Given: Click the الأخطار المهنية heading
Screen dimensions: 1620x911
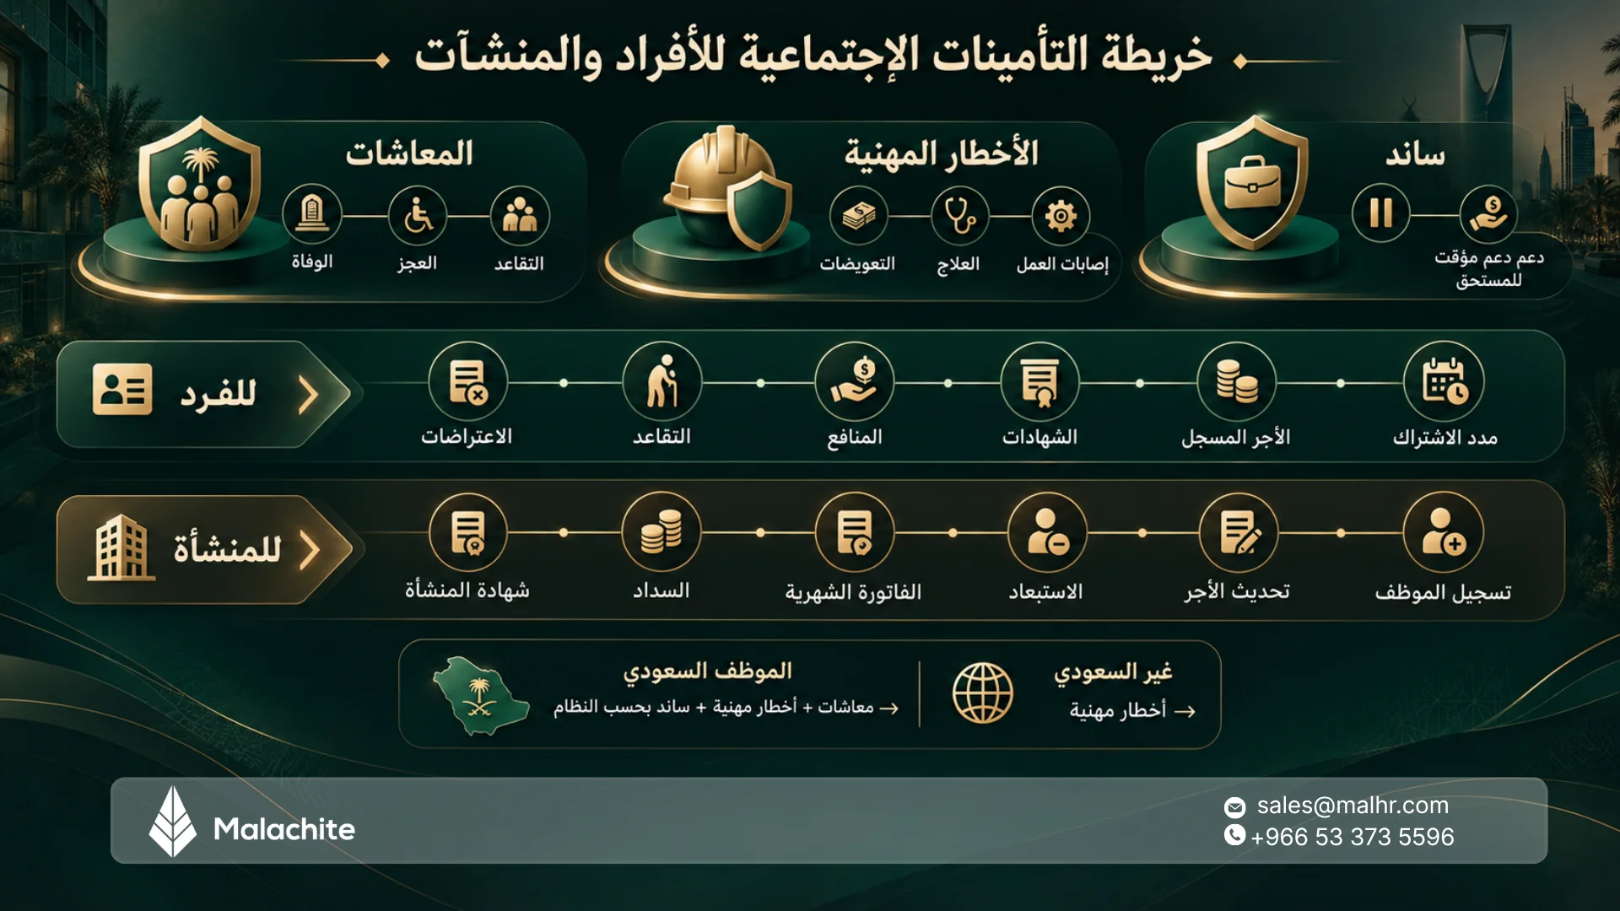Looking at the screenshot, I should 942,154.
